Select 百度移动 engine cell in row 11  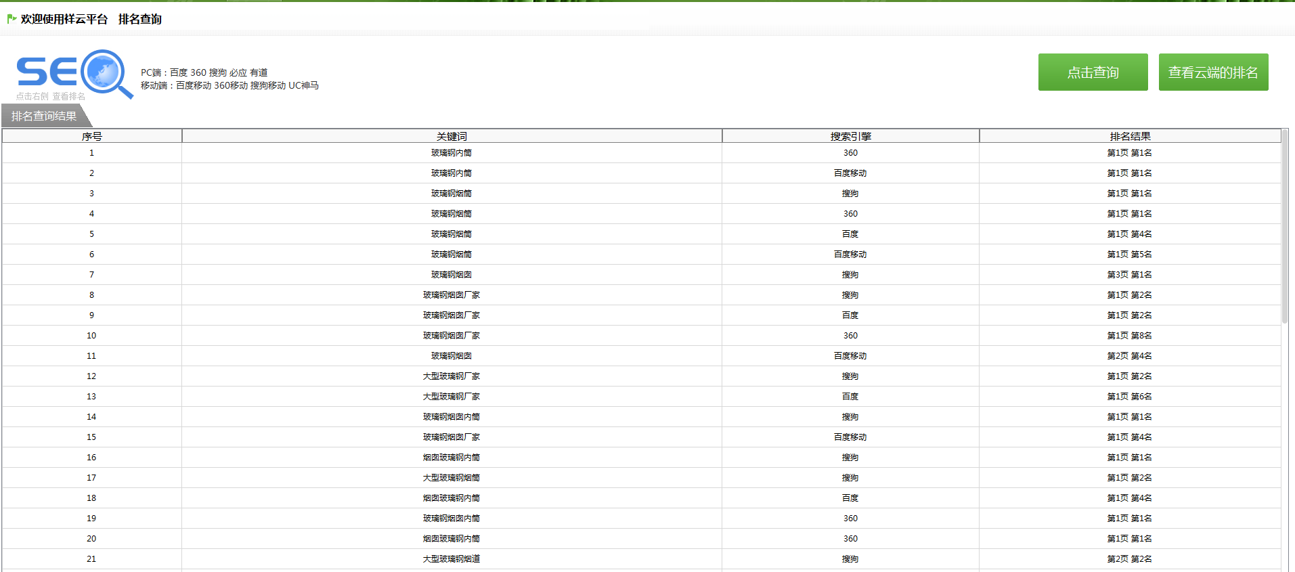pos(850,356)
